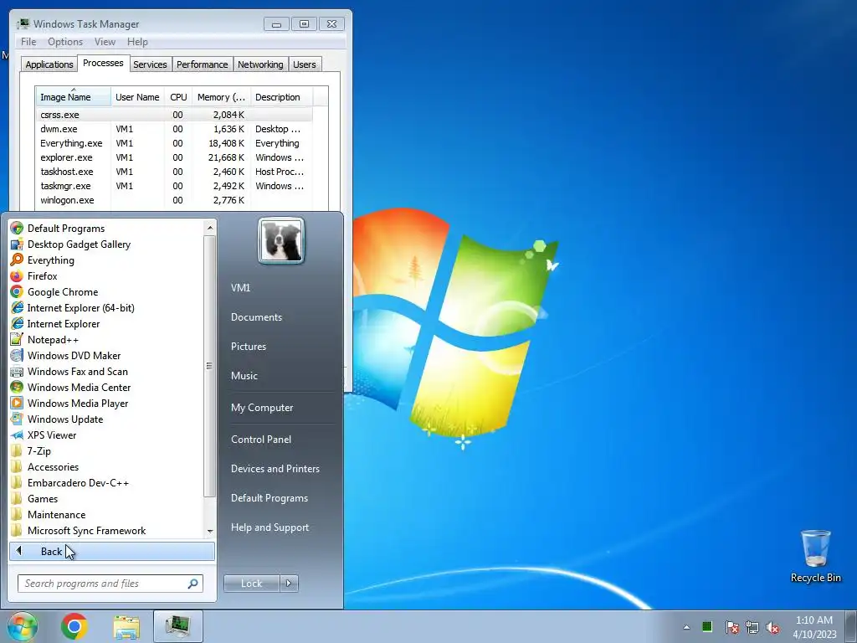Open Help and Support
The height and width of the screenshot is (643, 857).
tap(269, 527)
